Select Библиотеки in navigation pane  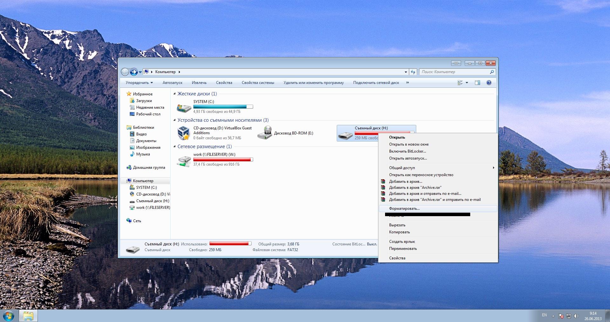click(x=143, y=127)
